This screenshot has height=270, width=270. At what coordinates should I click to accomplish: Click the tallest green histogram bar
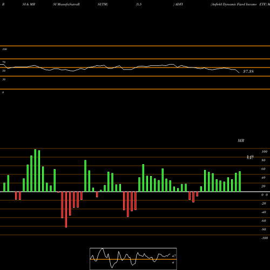click(x=35, y=170)
